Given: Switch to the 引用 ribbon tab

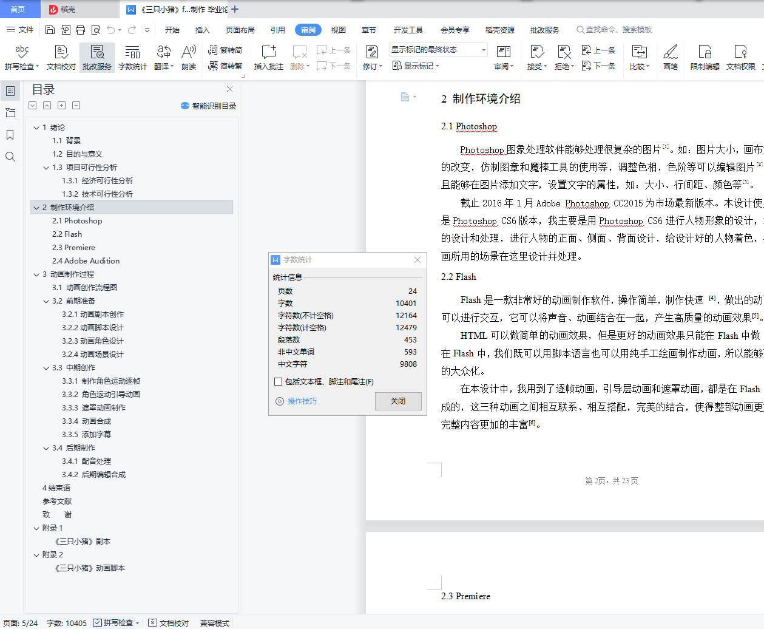Looking at the screenshot, I should [x=278, y=30].
